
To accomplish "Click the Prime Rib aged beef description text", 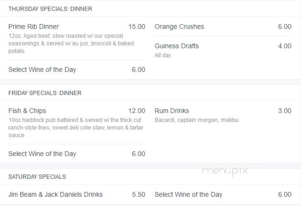I will click(71, 43).
